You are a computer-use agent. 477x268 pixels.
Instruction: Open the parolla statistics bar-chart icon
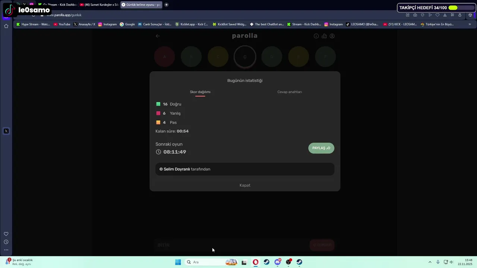point(324,36)
